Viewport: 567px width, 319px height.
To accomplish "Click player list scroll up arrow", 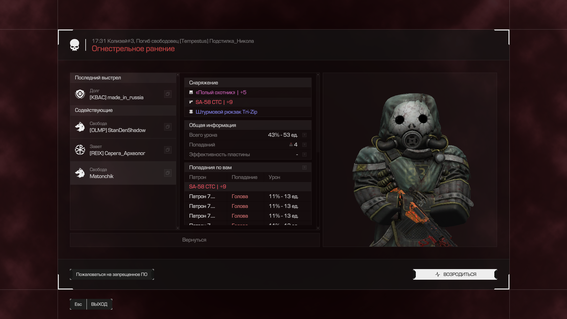I will tap(178, 74).
